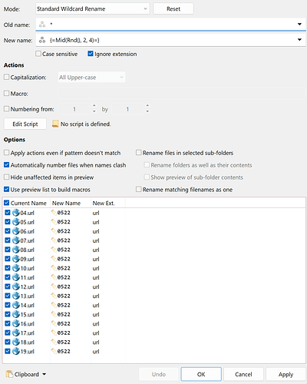The image size is (307, 384).
Task: Disable Automatically number files when names clash
Action: pos(7,165)
